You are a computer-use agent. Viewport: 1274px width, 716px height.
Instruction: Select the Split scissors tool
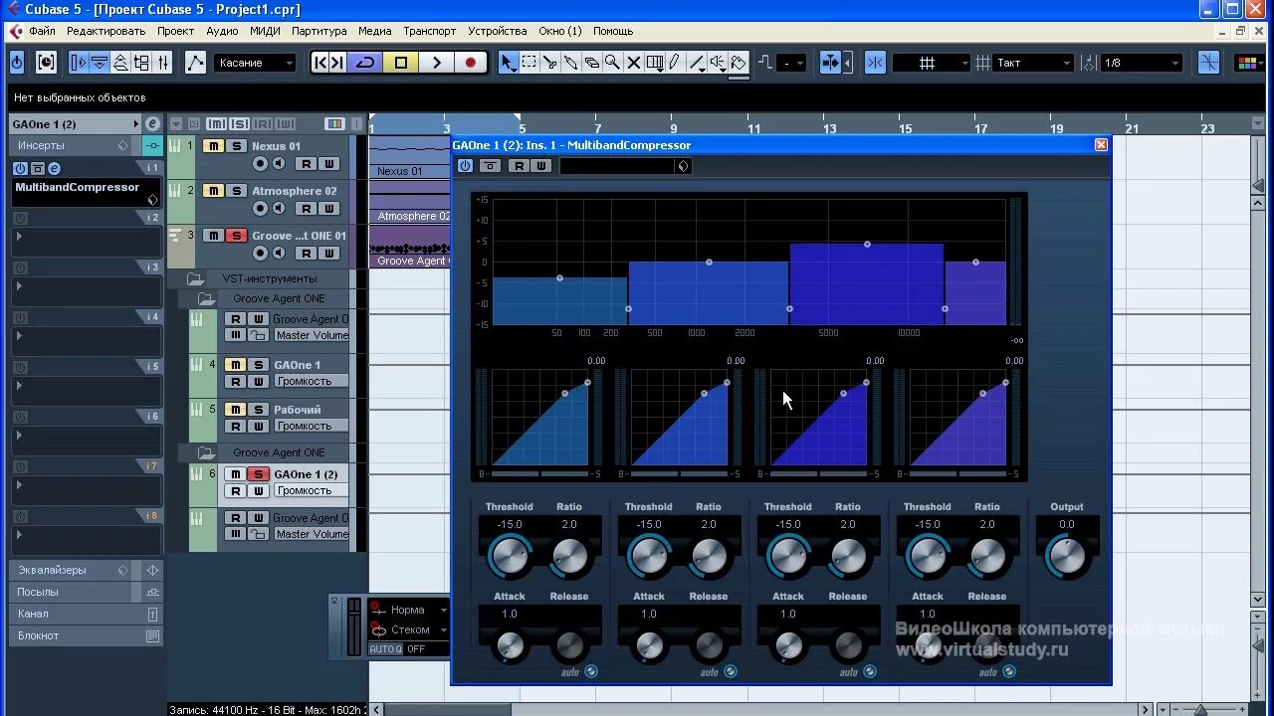550,63
